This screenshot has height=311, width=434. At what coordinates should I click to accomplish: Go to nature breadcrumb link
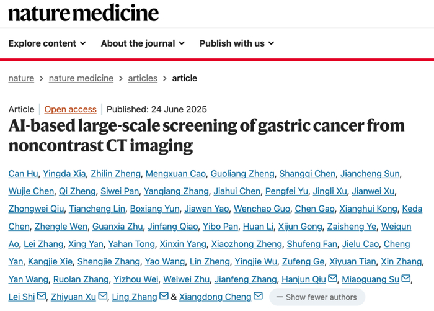[x=21, y=78]
